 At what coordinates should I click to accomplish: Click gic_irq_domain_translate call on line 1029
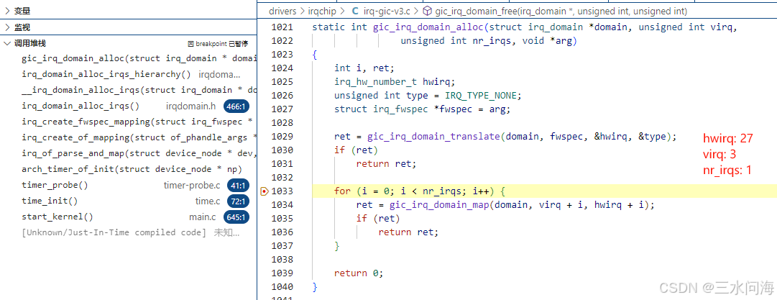tap(433, 137)
